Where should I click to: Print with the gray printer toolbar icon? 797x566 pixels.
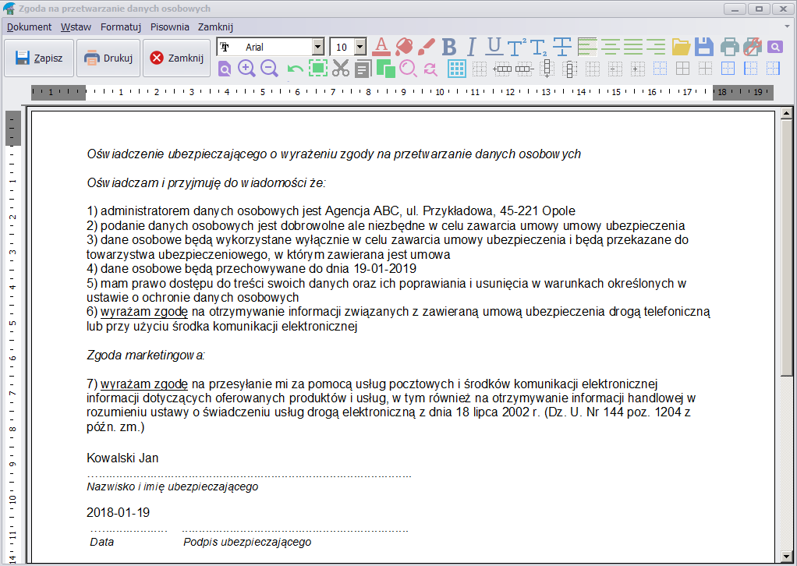[x=729, y=48]
